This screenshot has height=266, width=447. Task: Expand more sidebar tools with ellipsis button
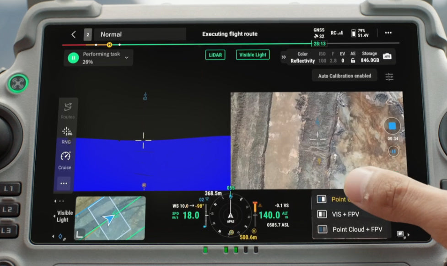pos(64,184)
